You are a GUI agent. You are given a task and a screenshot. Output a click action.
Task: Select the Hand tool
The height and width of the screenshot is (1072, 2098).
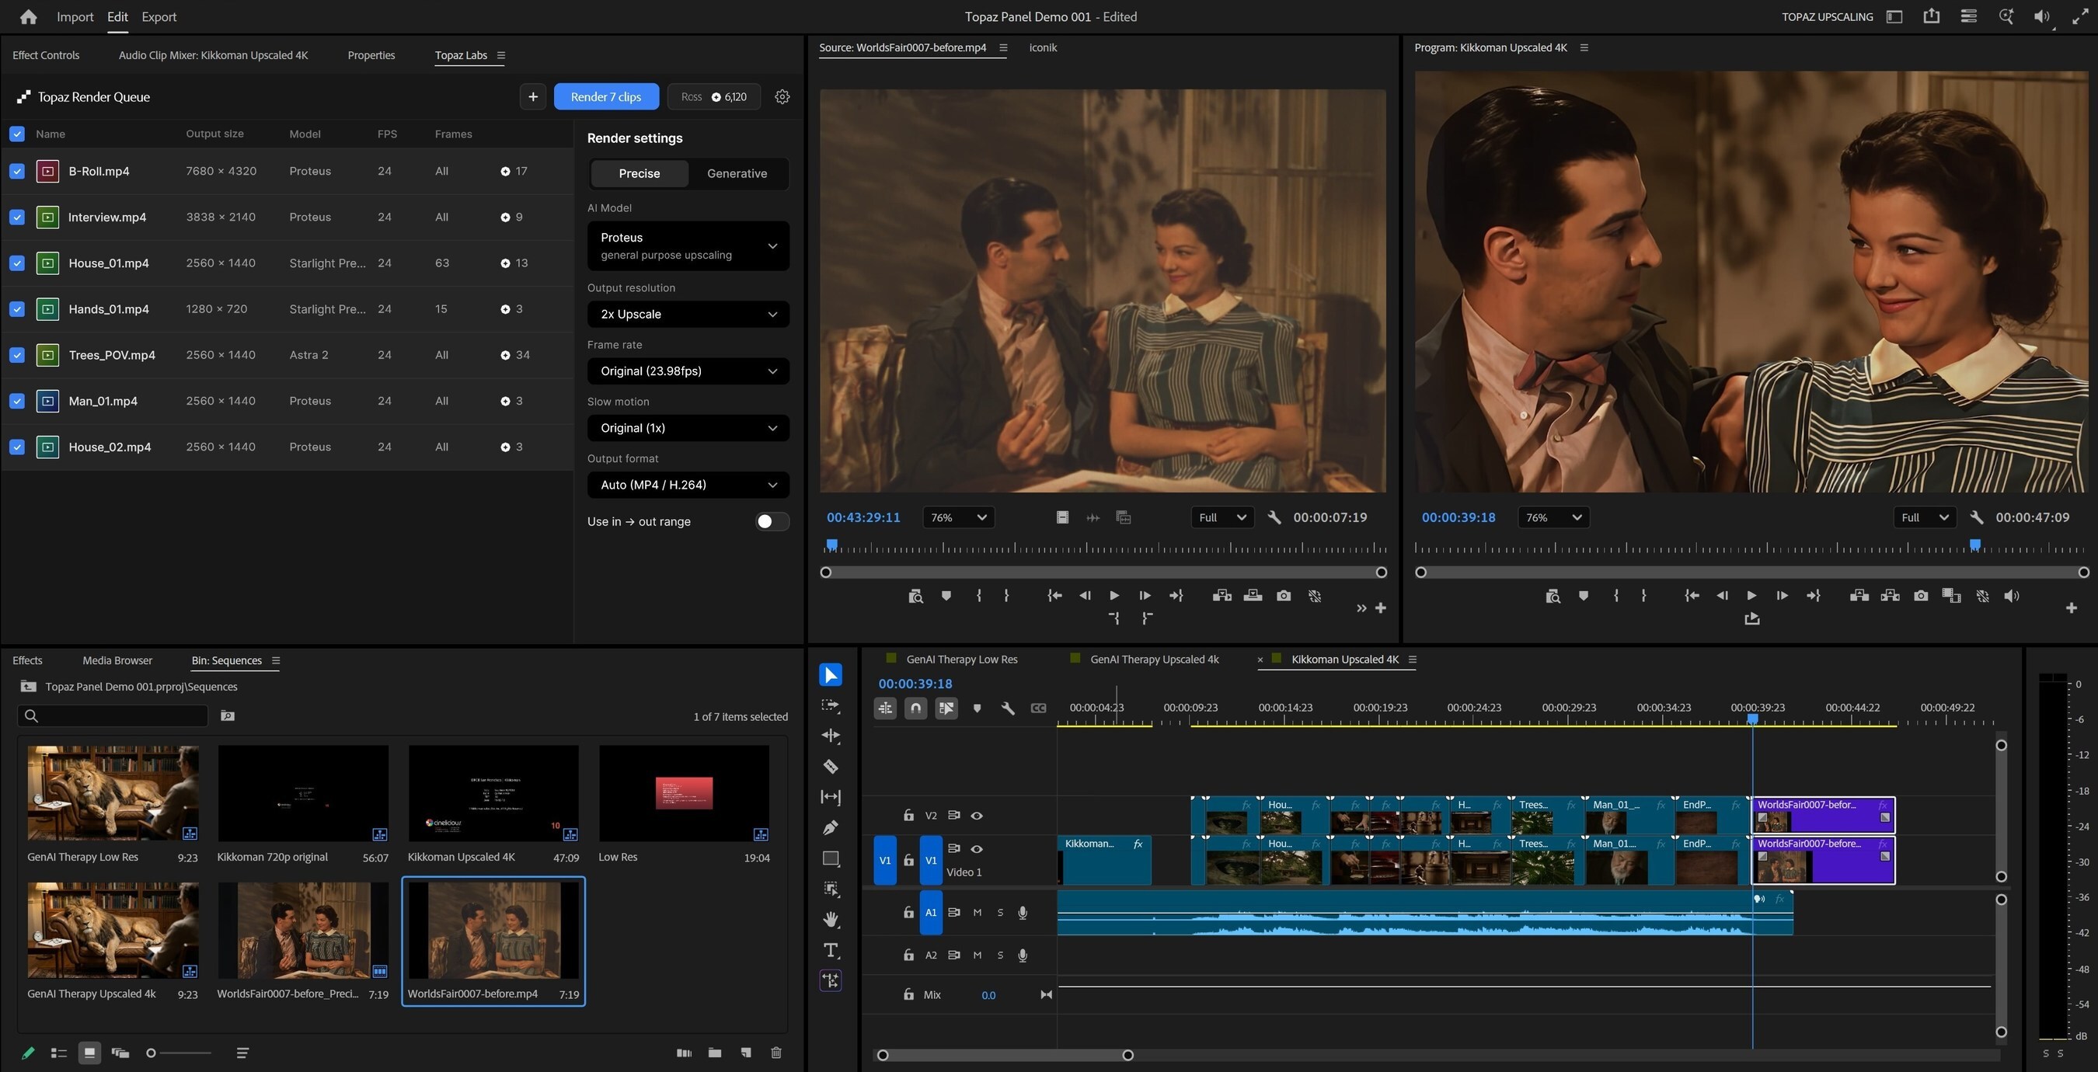click(831, 920)
